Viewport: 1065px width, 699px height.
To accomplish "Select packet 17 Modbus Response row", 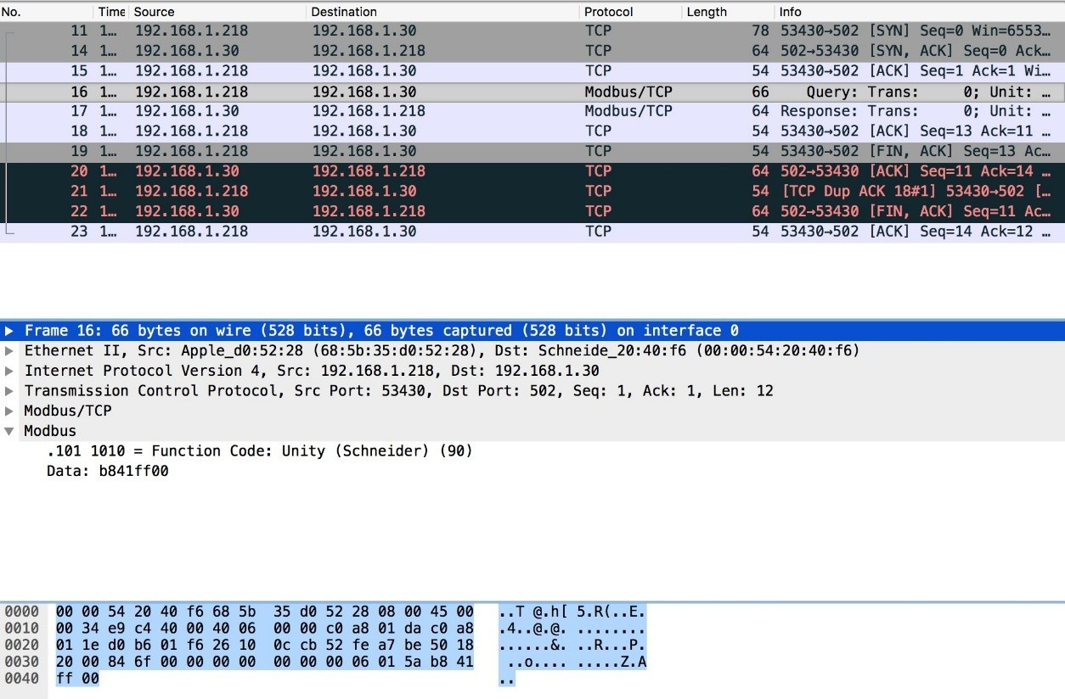I will coord(532,111).
